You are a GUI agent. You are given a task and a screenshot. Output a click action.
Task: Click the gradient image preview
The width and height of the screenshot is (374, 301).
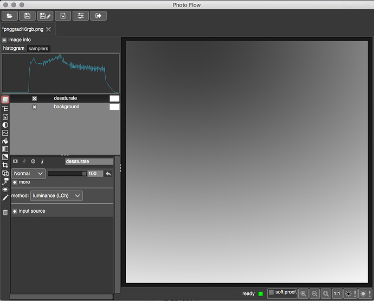247,162
